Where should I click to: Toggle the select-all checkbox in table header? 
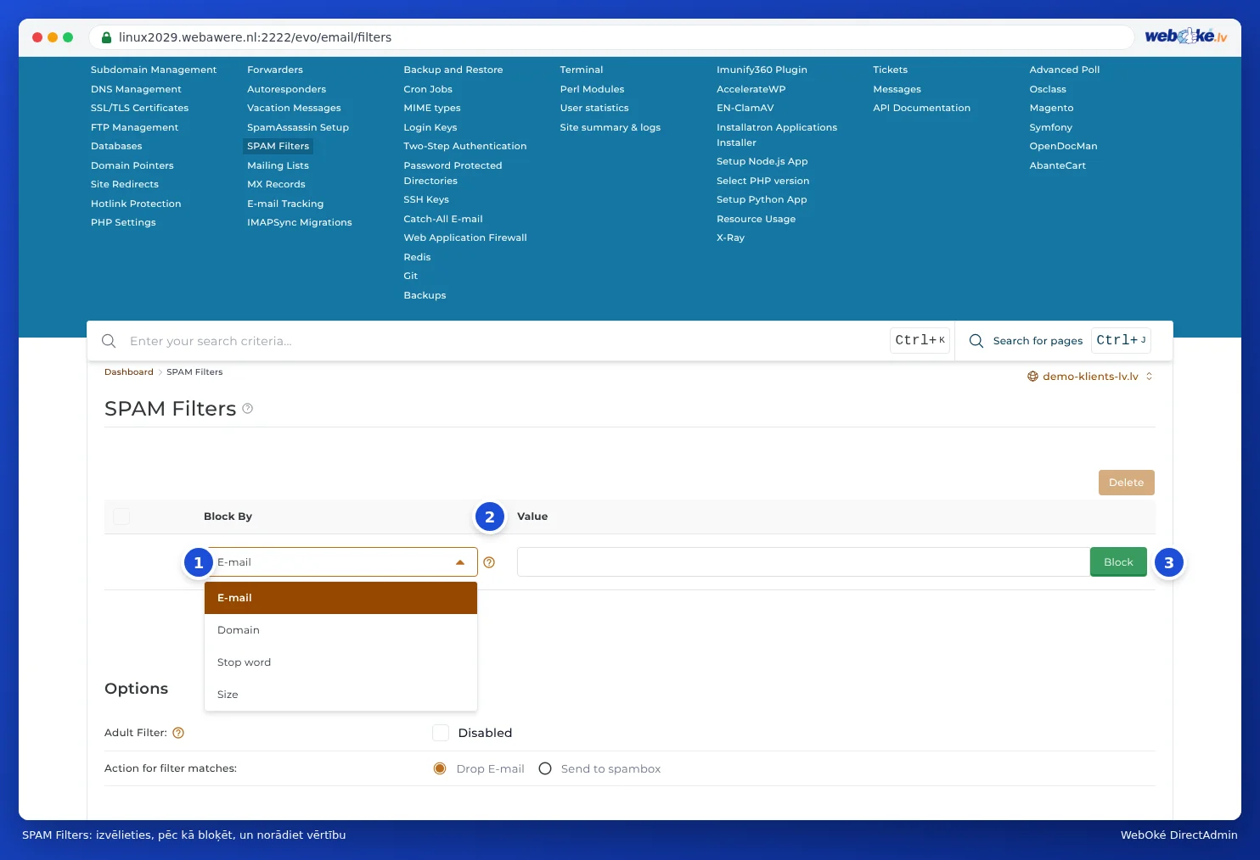121,517
